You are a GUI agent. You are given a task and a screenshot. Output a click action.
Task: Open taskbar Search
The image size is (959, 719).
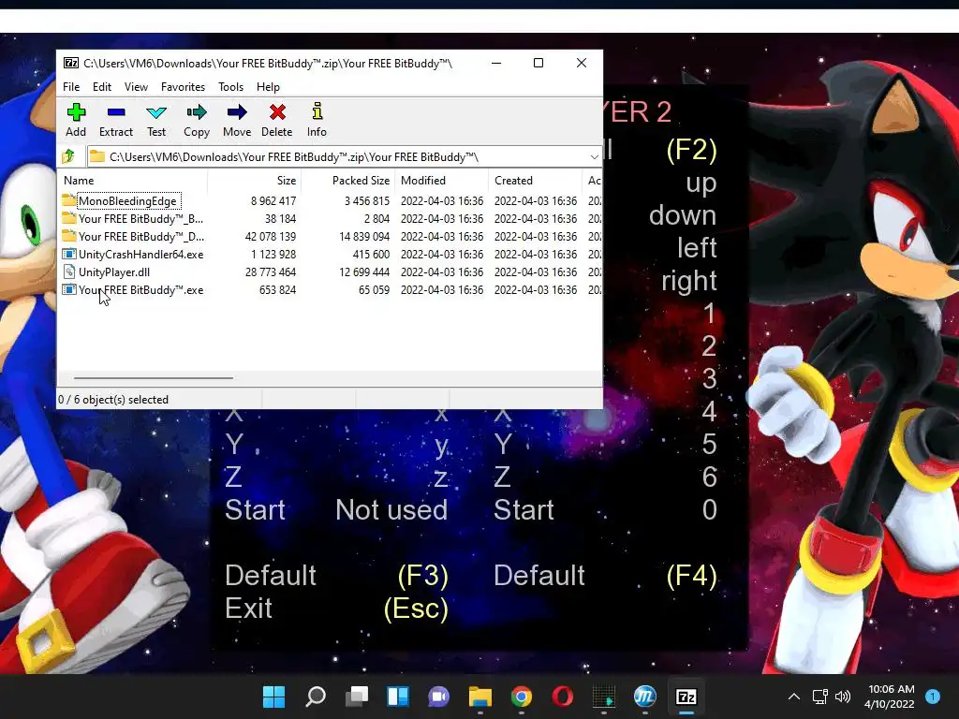pyautogui.click(x=316, y=697)
